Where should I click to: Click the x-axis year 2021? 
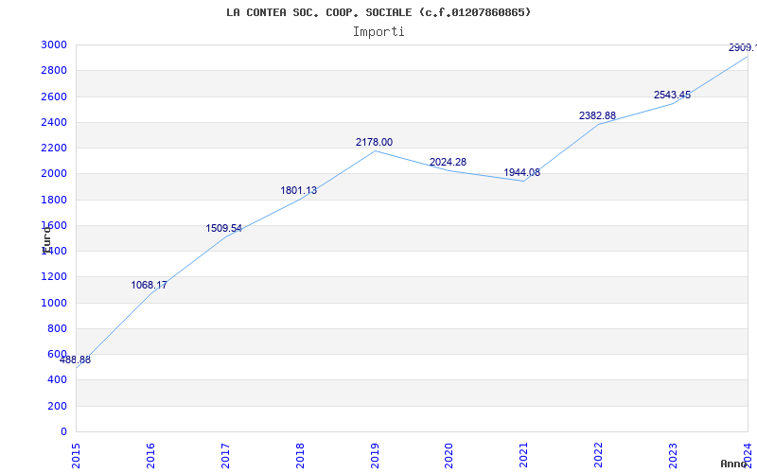click(x=524, y=456)
